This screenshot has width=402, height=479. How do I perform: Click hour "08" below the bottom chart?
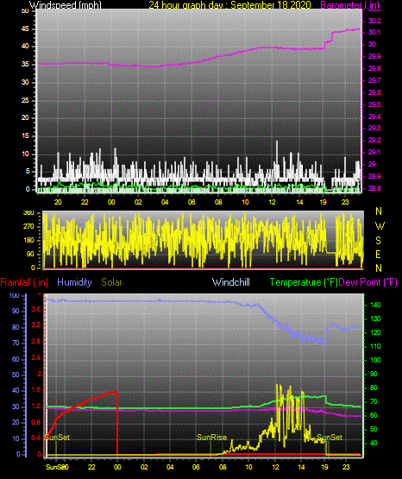coord(223,467)
